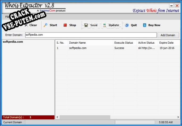Screen dimensions: 182x126
Task: Click the 19-jun-2016 expire date cell
Action: tap(167, 48)
